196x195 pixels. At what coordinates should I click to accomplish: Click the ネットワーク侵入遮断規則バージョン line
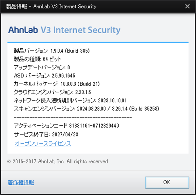(x=70, y=101)
